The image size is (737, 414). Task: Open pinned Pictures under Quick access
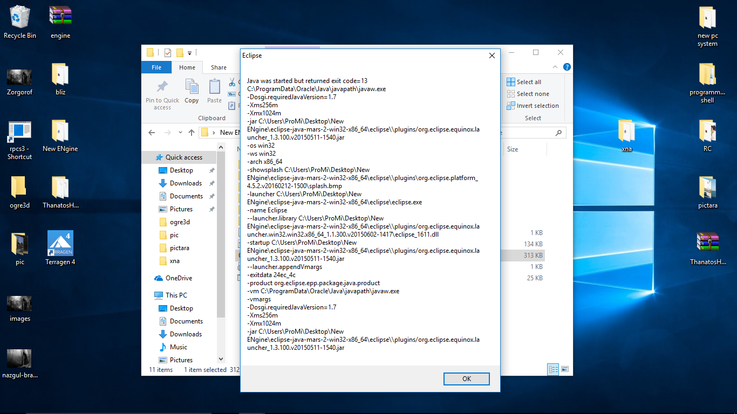(181, 209)
